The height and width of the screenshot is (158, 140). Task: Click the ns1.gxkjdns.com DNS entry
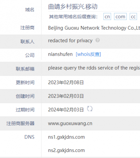67,137
